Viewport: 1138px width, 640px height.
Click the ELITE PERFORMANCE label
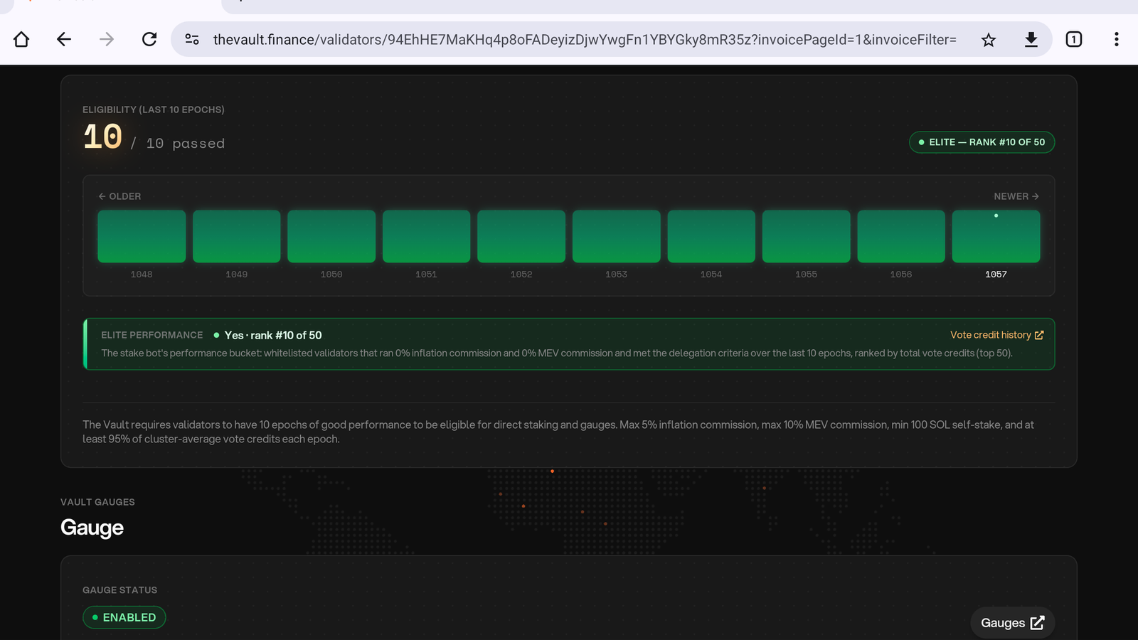click(151, 335)
